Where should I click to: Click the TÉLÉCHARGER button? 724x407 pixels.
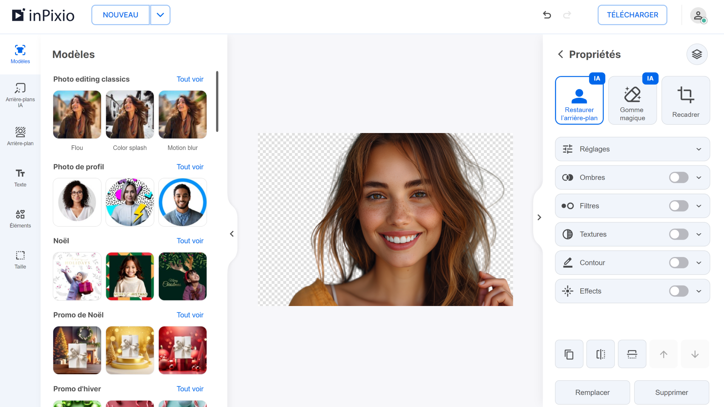[632, 15]
